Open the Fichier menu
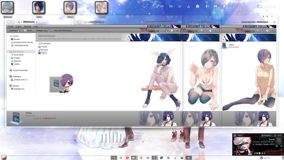The width and height of the screenshot is (284, 160). (x=11, y=27)
